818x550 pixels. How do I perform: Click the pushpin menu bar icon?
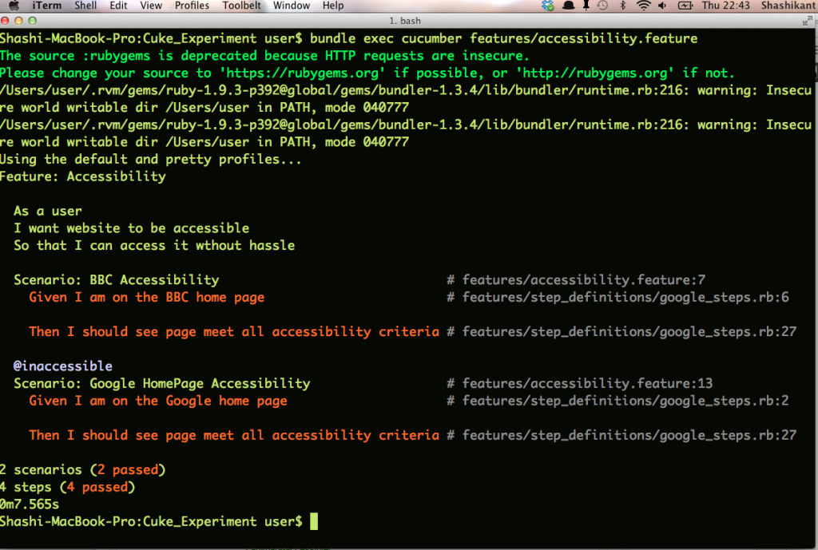[586, 6]
